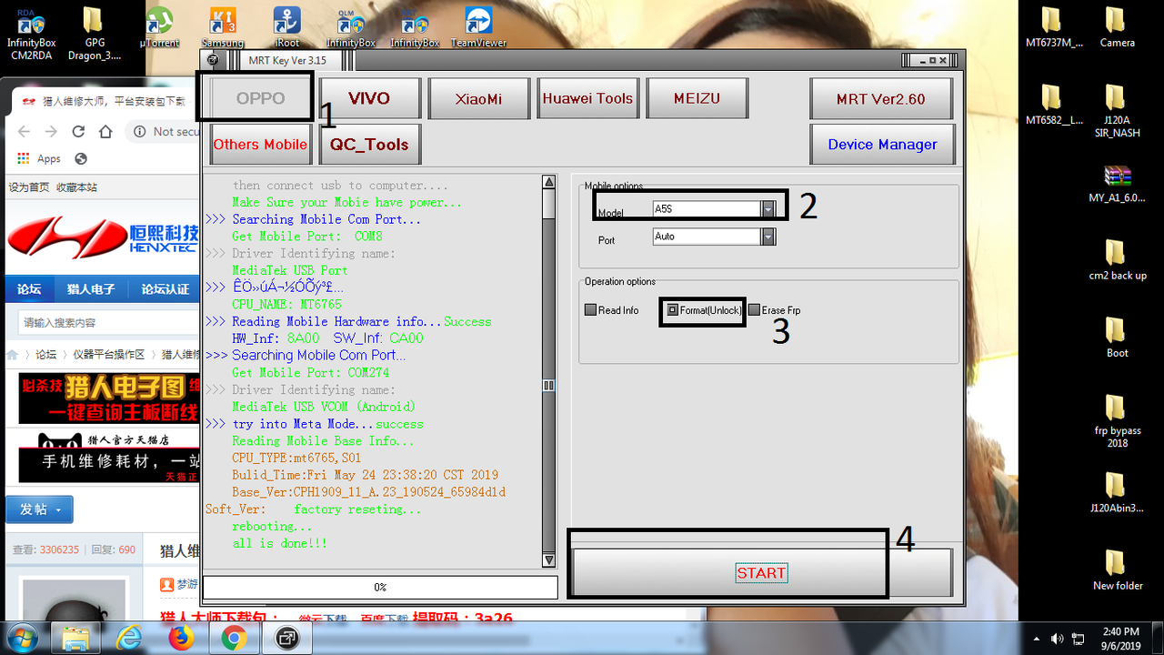The height and width of the screenshot is (655, 1164).
Task: Select XiaoMi brand tab
Action: (x=478, y=98)
